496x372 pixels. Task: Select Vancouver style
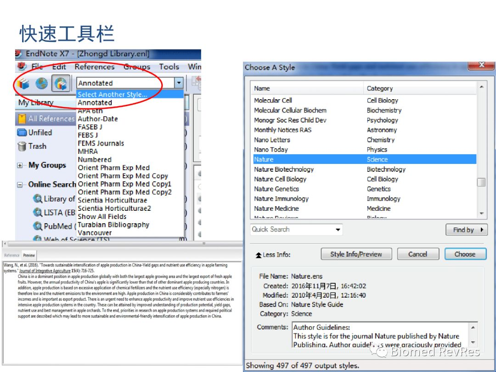coord(130,233)
